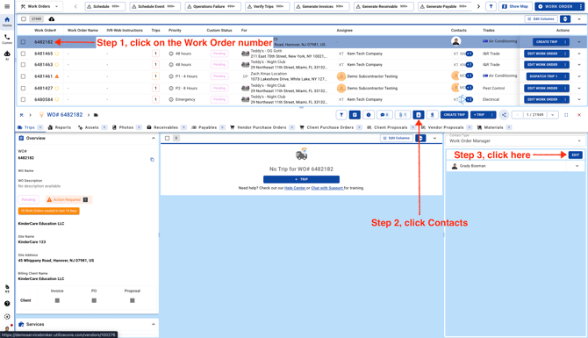Expand row 6481465 with chevron

[x=579, y=54]
